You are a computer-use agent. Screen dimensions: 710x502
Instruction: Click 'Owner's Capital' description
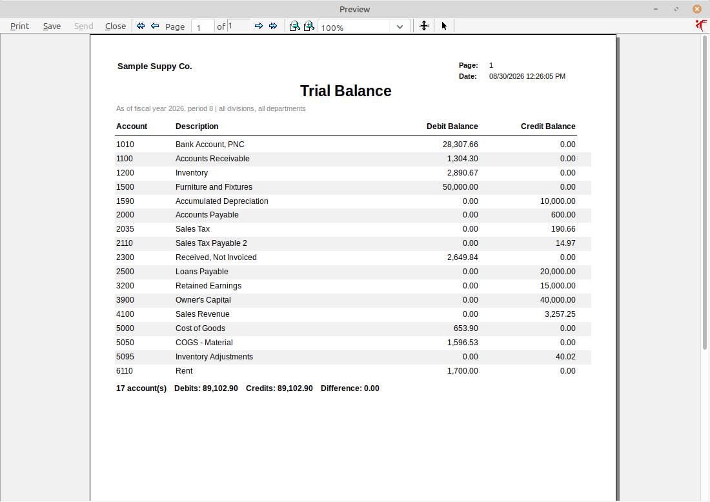click(x=203, y=299)
